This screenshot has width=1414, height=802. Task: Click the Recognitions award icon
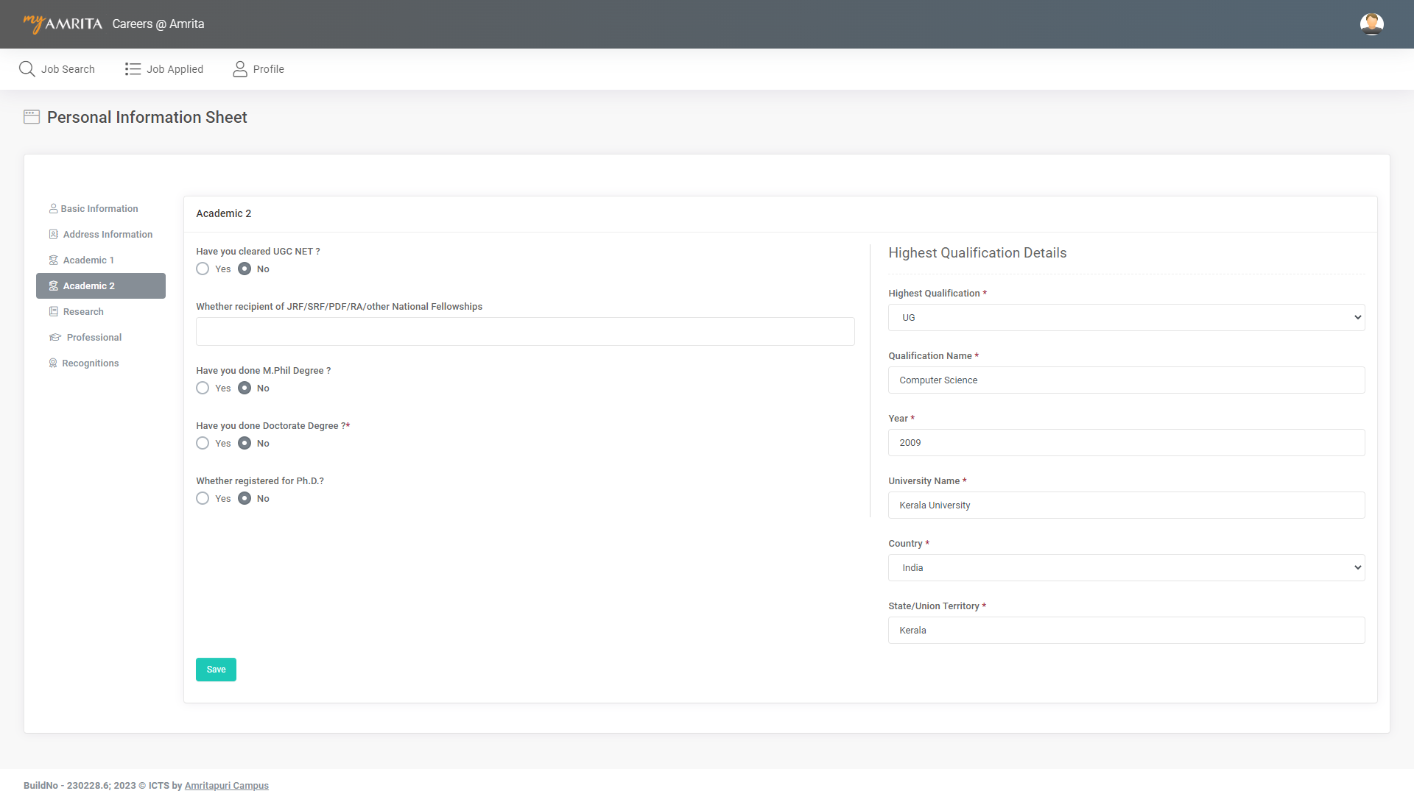(x=53, y=363)
